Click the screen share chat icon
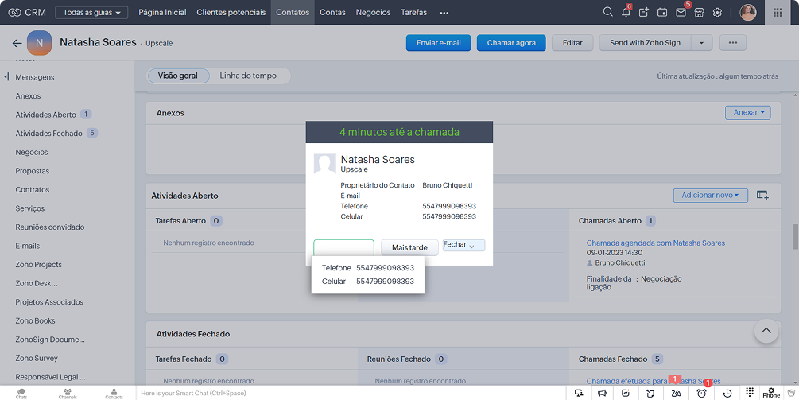This screenshot has width=799, height=400. (579, 393)
